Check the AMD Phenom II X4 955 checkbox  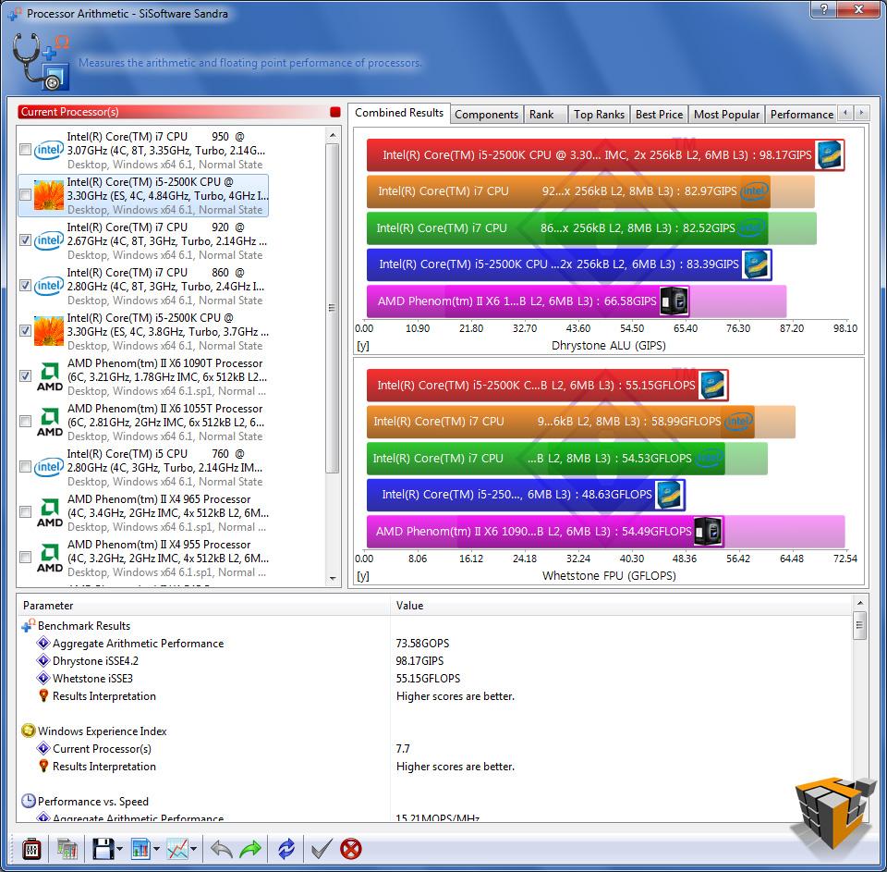click(26, 558)
